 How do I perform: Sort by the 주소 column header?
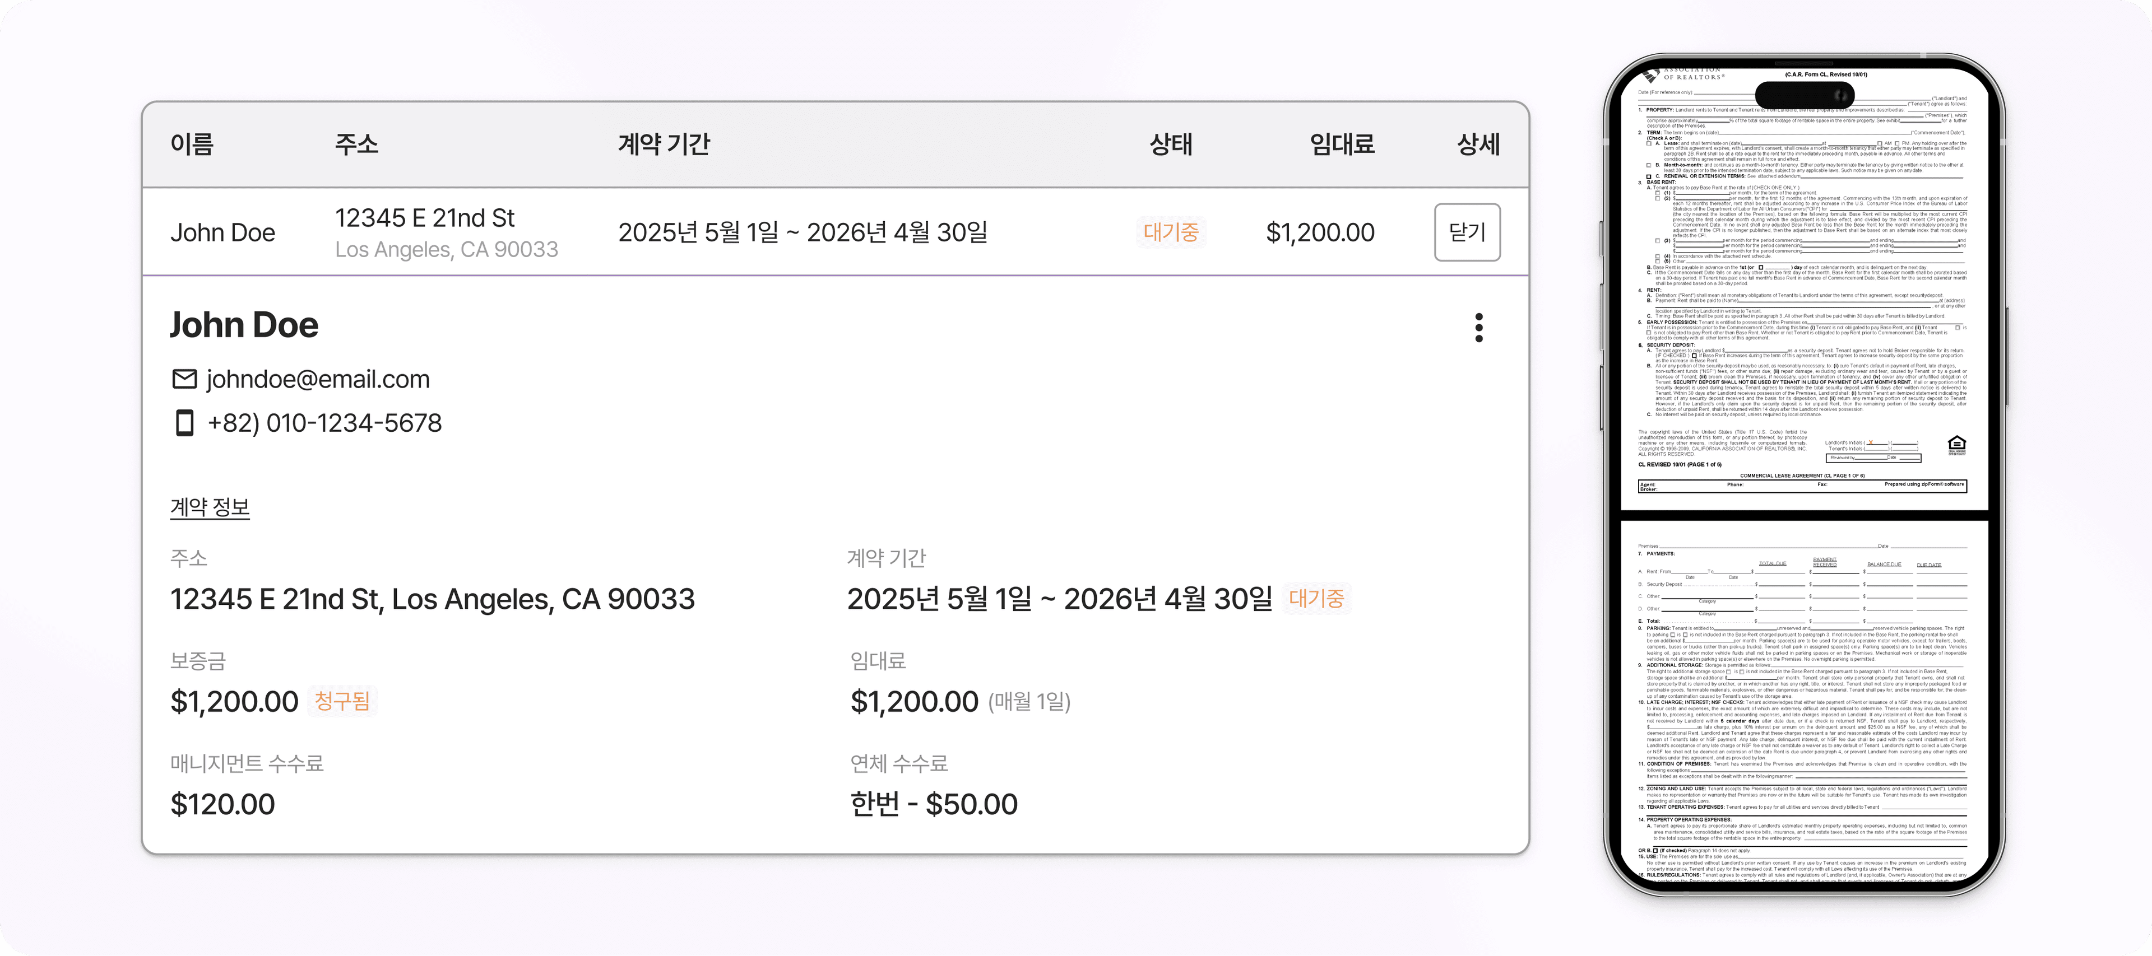tap(356, 143)
